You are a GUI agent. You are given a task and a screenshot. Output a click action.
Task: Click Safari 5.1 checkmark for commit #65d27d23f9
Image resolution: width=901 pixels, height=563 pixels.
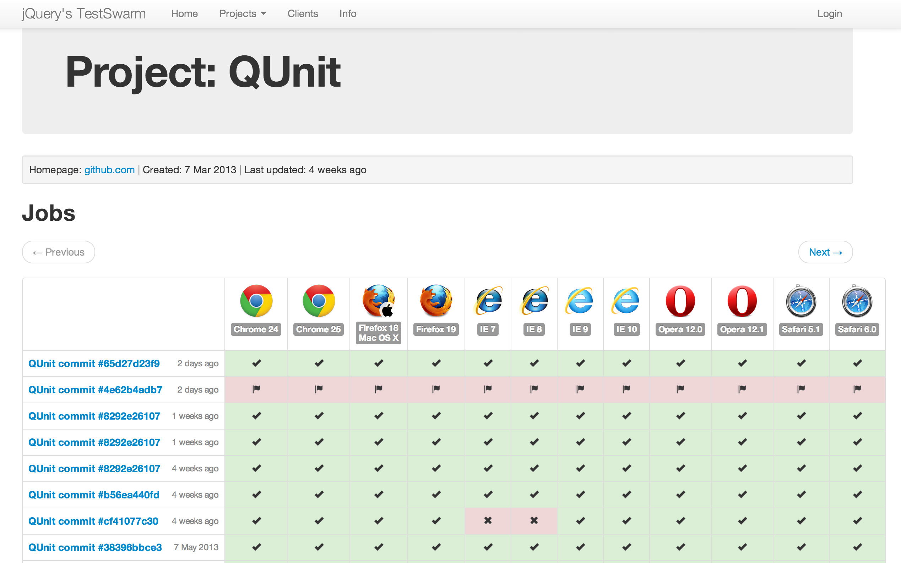tap(801, 363)
